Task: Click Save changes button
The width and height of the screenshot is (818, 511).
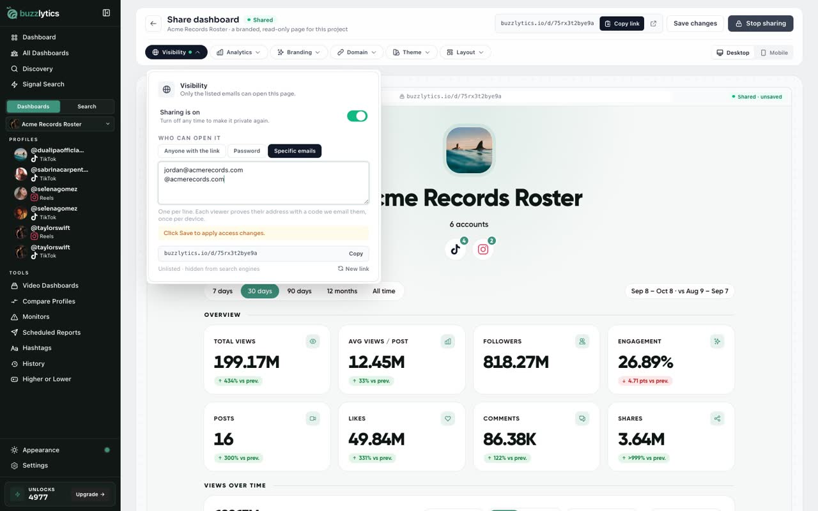Action: (695, 24)
